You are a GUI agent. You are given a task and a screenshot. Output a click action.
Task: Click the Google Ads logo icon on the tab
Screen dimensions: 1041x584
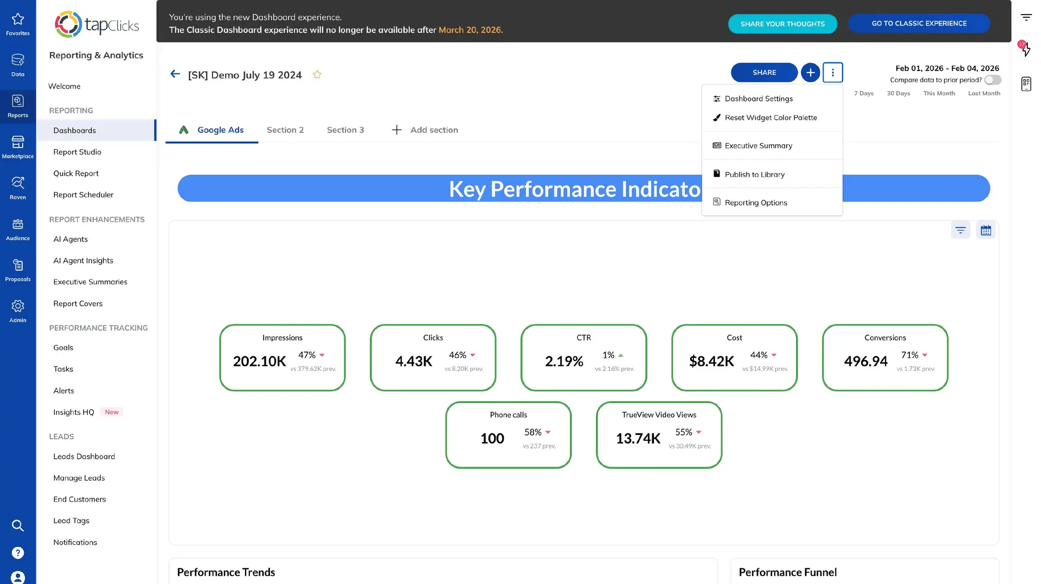point(184,130)
